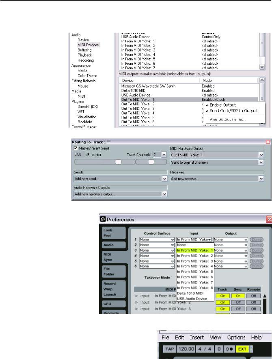
Task: Select the In From MIDI Yoke: 3 input row
Action: pos(189,50)
